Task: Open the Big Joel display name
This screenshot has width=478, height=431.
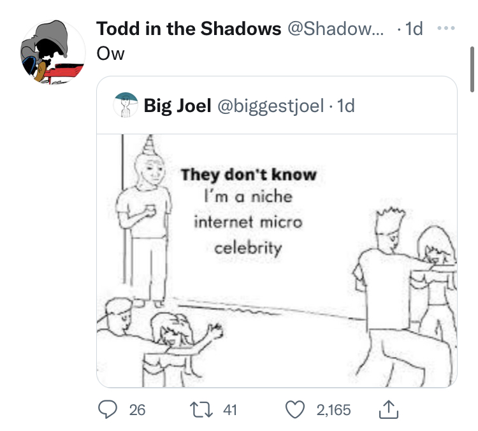Action: click(x=177, y=106)
